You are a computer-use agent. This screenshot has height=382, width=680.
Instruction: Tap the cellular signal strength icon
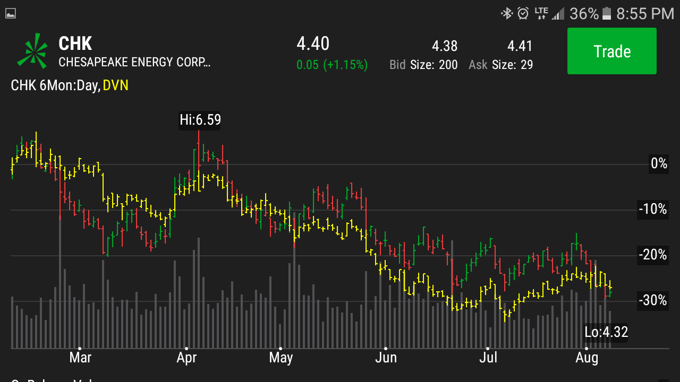[x=558, y=13]
